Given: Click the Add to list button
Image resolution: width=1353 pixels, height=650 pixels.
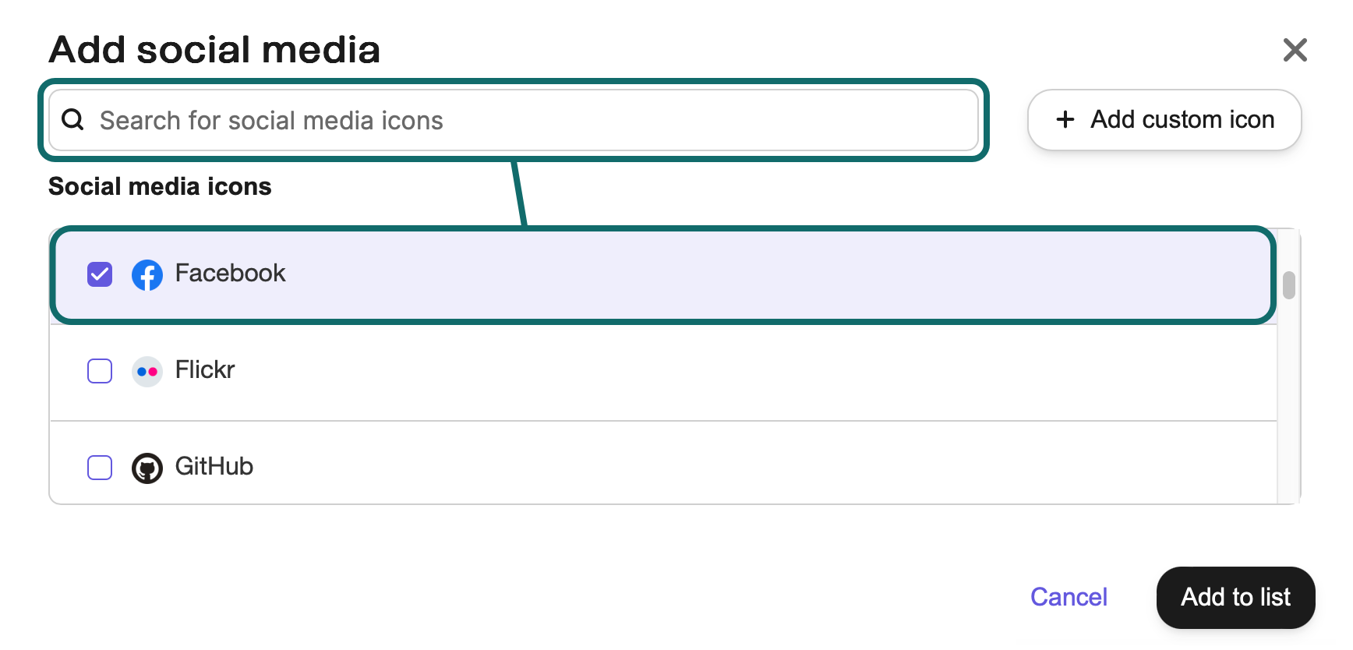Looking at the screenshot, I should pyautogui.click(x=1235, y=598).
